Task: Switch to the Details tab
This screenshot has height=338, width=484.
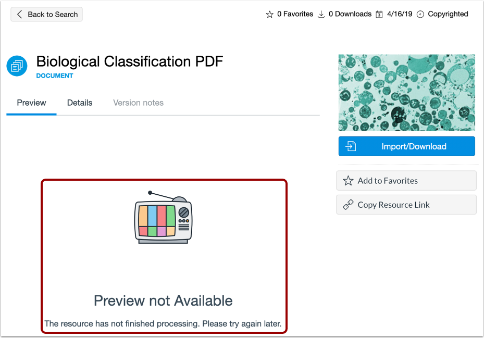Action: (79, 103)
